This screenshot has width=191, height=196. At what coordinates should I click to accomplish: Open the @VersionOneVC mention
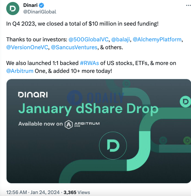pos(27,47)
